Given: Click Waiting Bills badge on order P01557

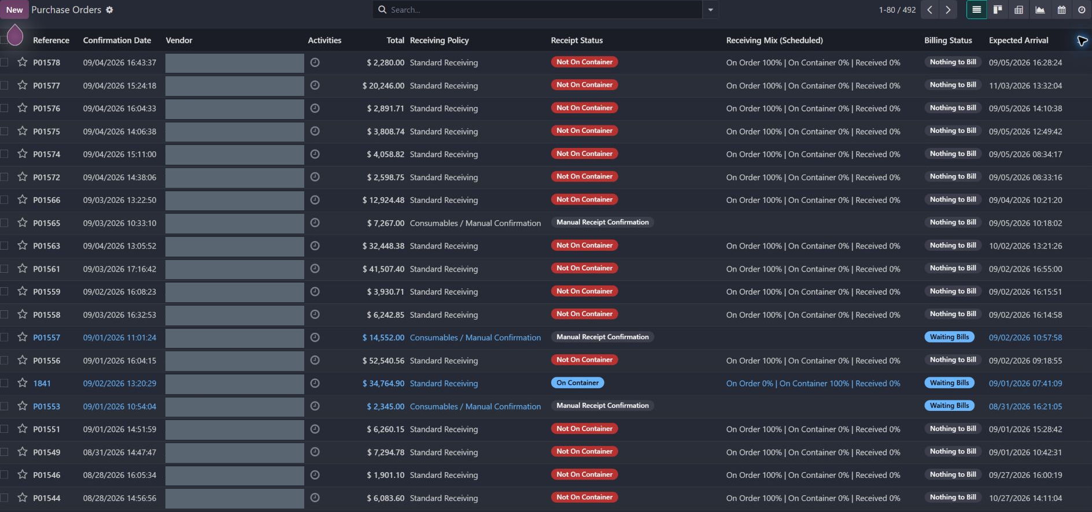Looking at the screenshot, I should coord(949,337).
